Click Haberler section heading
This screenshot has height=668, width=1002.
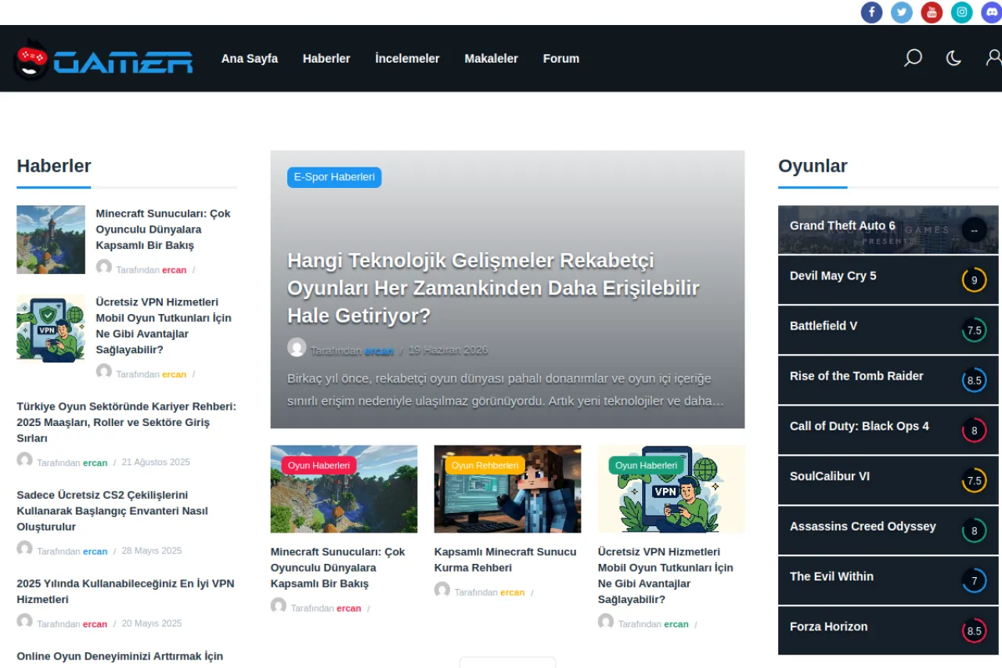pyautogui.click(x=54, y=166)
